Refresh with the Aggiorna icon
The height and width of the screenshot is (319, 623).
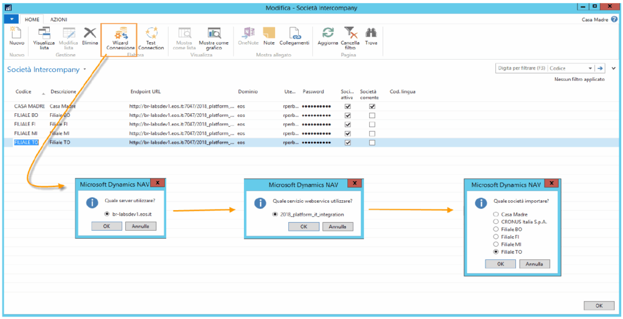coord(328,33)
